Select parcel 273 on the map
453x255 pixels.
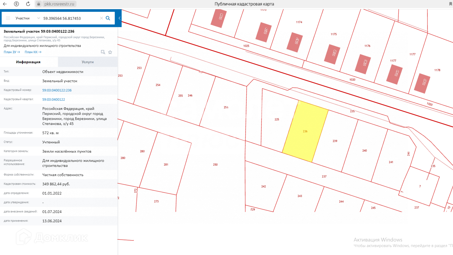[156, 201]
